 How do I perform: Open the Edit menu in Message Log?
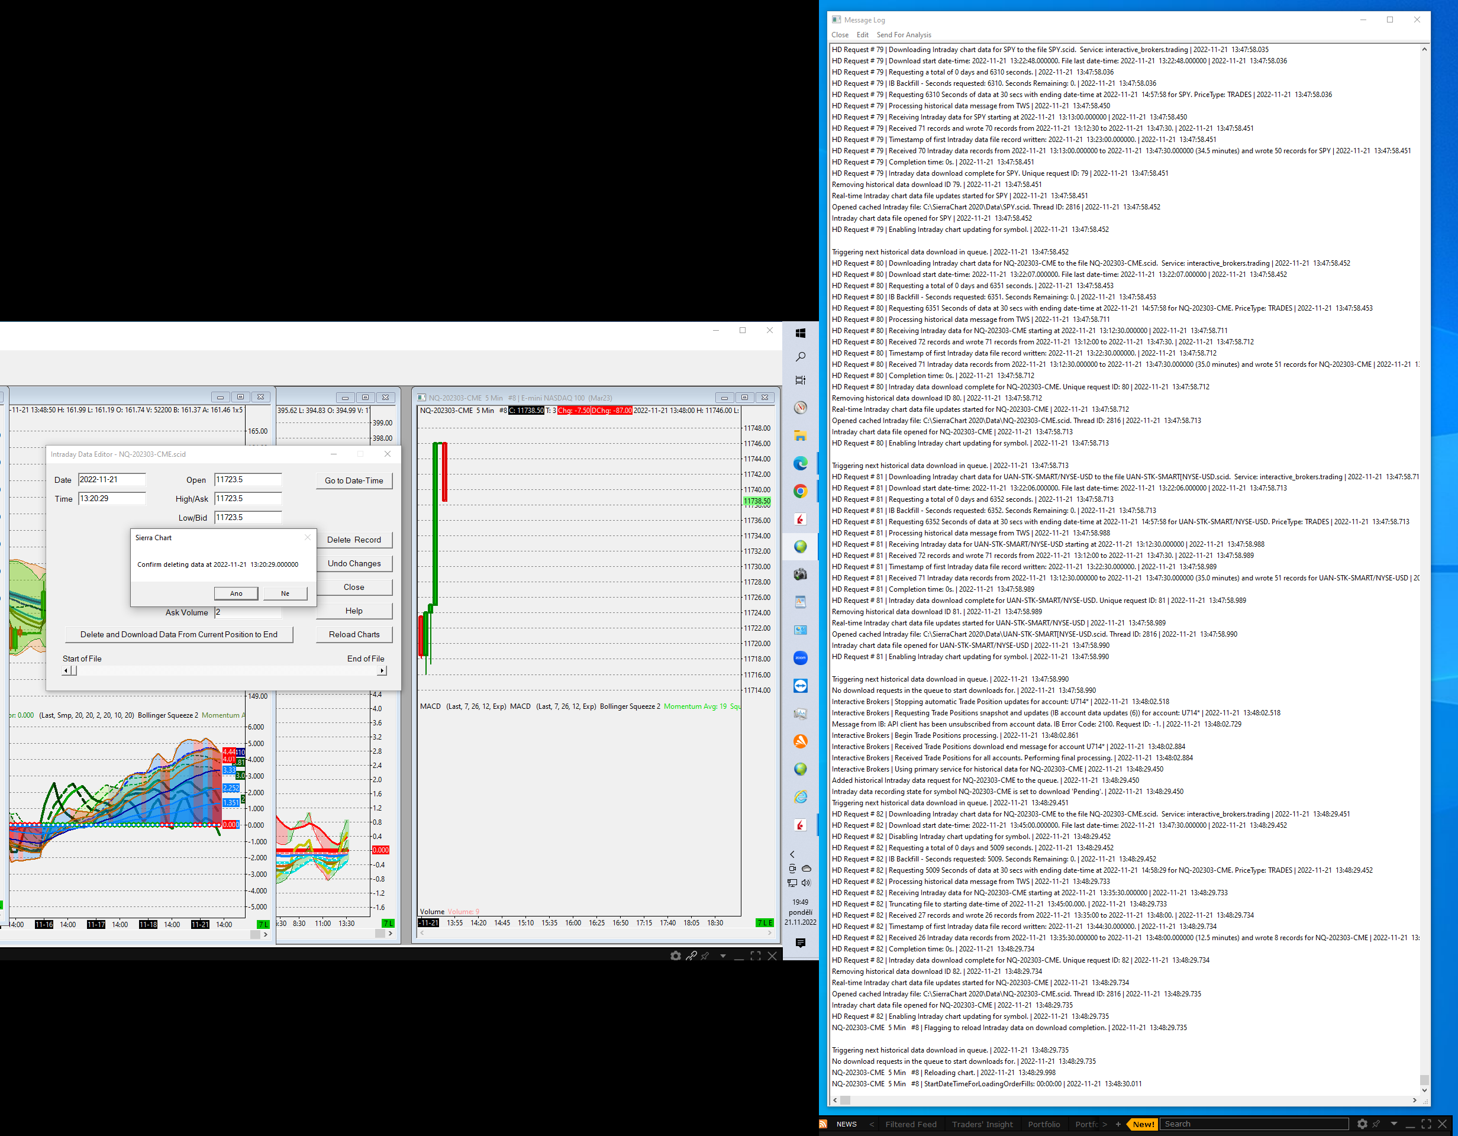[x=863, y=35]
